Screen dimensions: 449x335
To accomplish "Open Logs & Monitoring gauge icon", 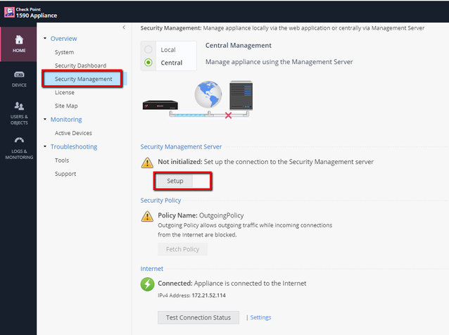I will point(19,140).
